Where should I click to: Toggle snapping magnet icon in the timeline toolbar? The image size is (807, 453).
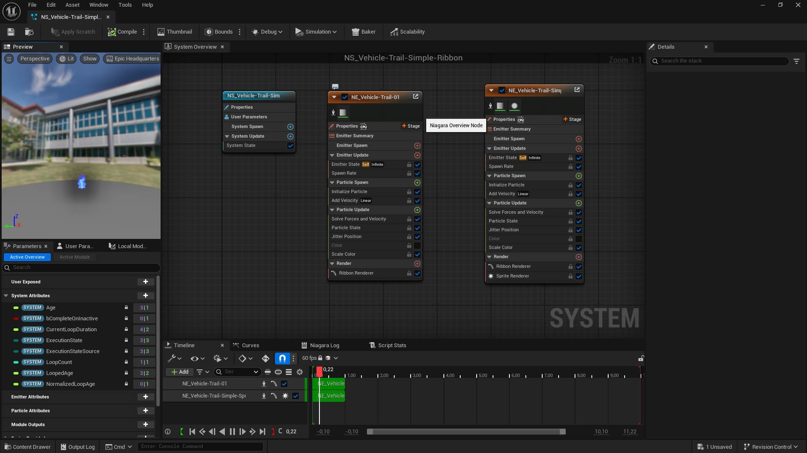click(282, 358)
